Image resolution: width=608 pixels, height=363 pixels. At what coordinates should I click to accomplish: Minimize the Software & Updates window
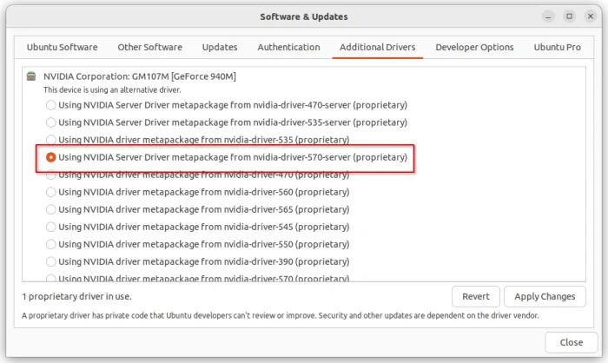pos(548,16)
